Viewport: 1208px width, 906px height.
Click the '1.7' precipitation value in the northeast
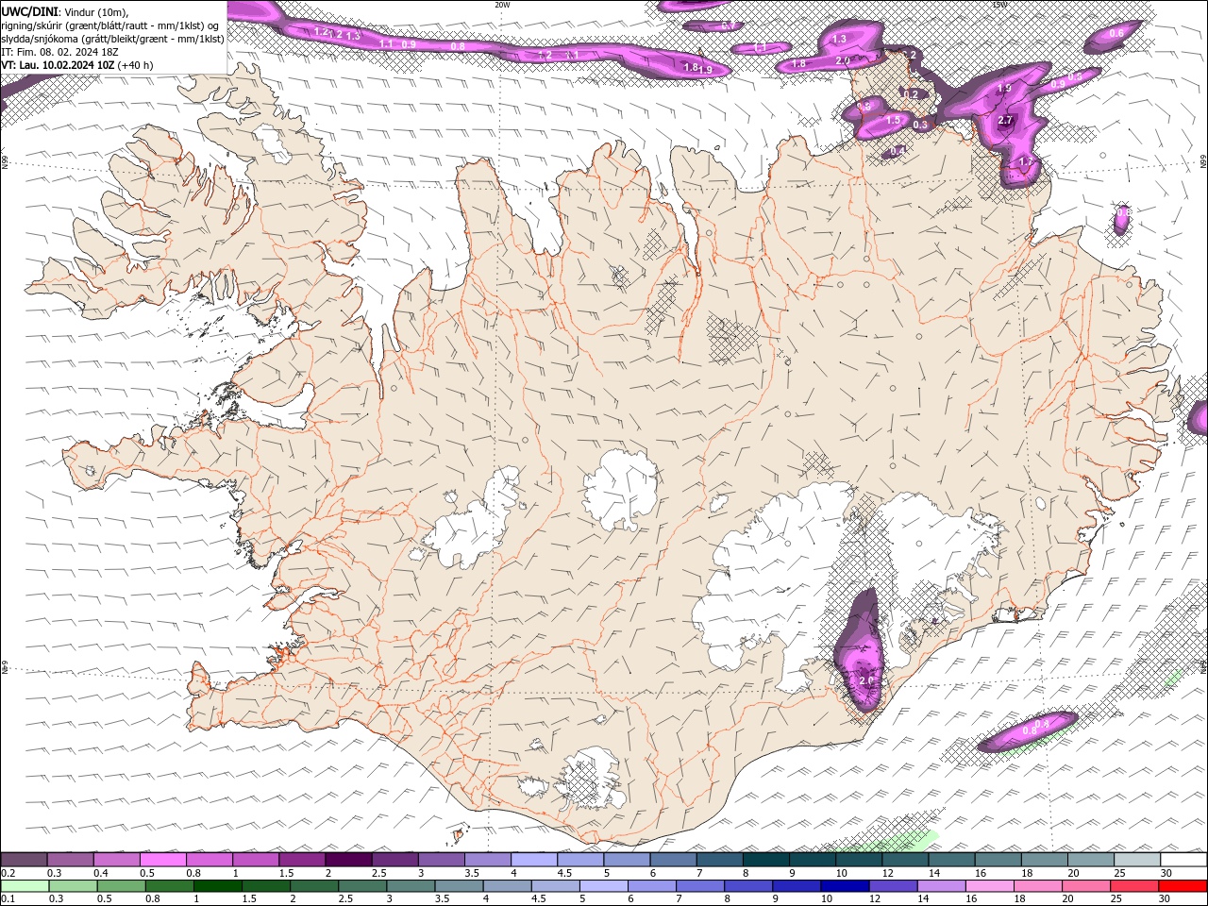1027,162
